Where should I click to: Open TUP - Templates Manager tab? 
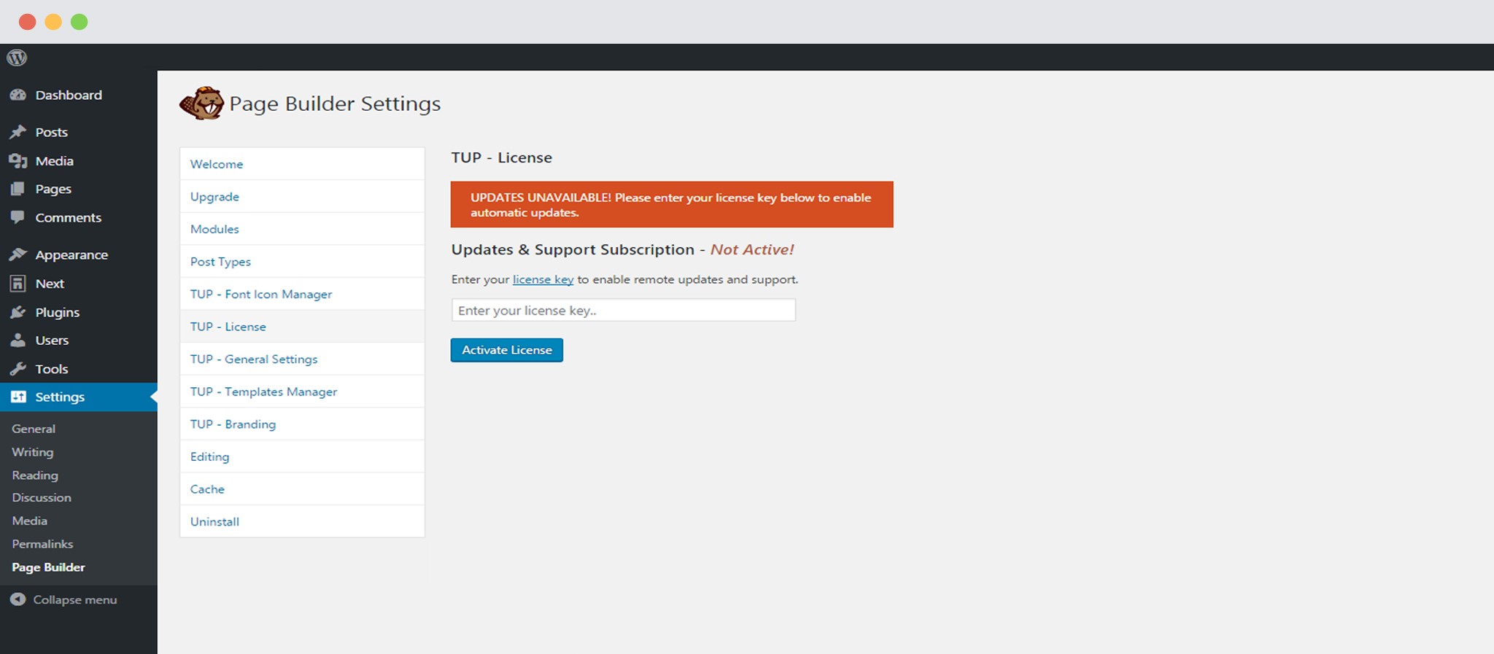pyautogui.click(x=302, y=392)
